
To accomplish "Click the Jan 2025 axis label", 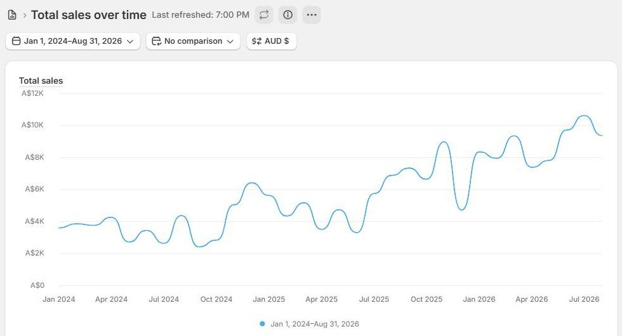I will click(269, 299).
